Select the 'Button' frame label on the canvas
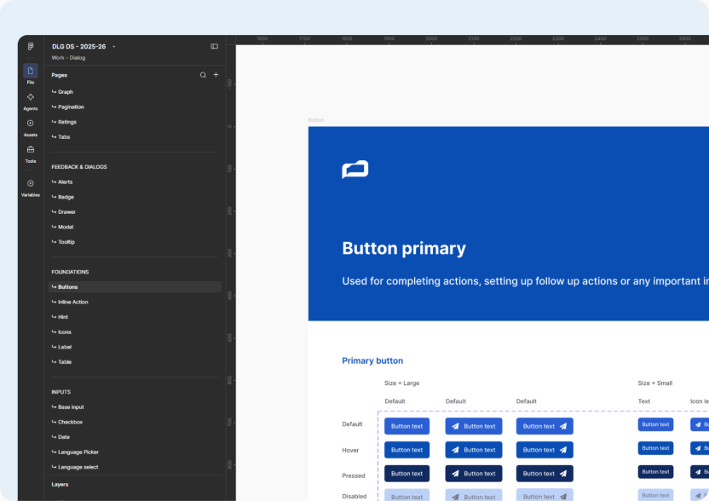This screenshot has height=501, width=709. tap(316, 120)
